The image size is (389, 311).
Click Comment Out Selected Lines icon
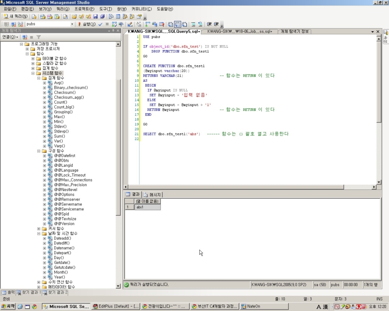pyautogui.click(x=193, y=24)
